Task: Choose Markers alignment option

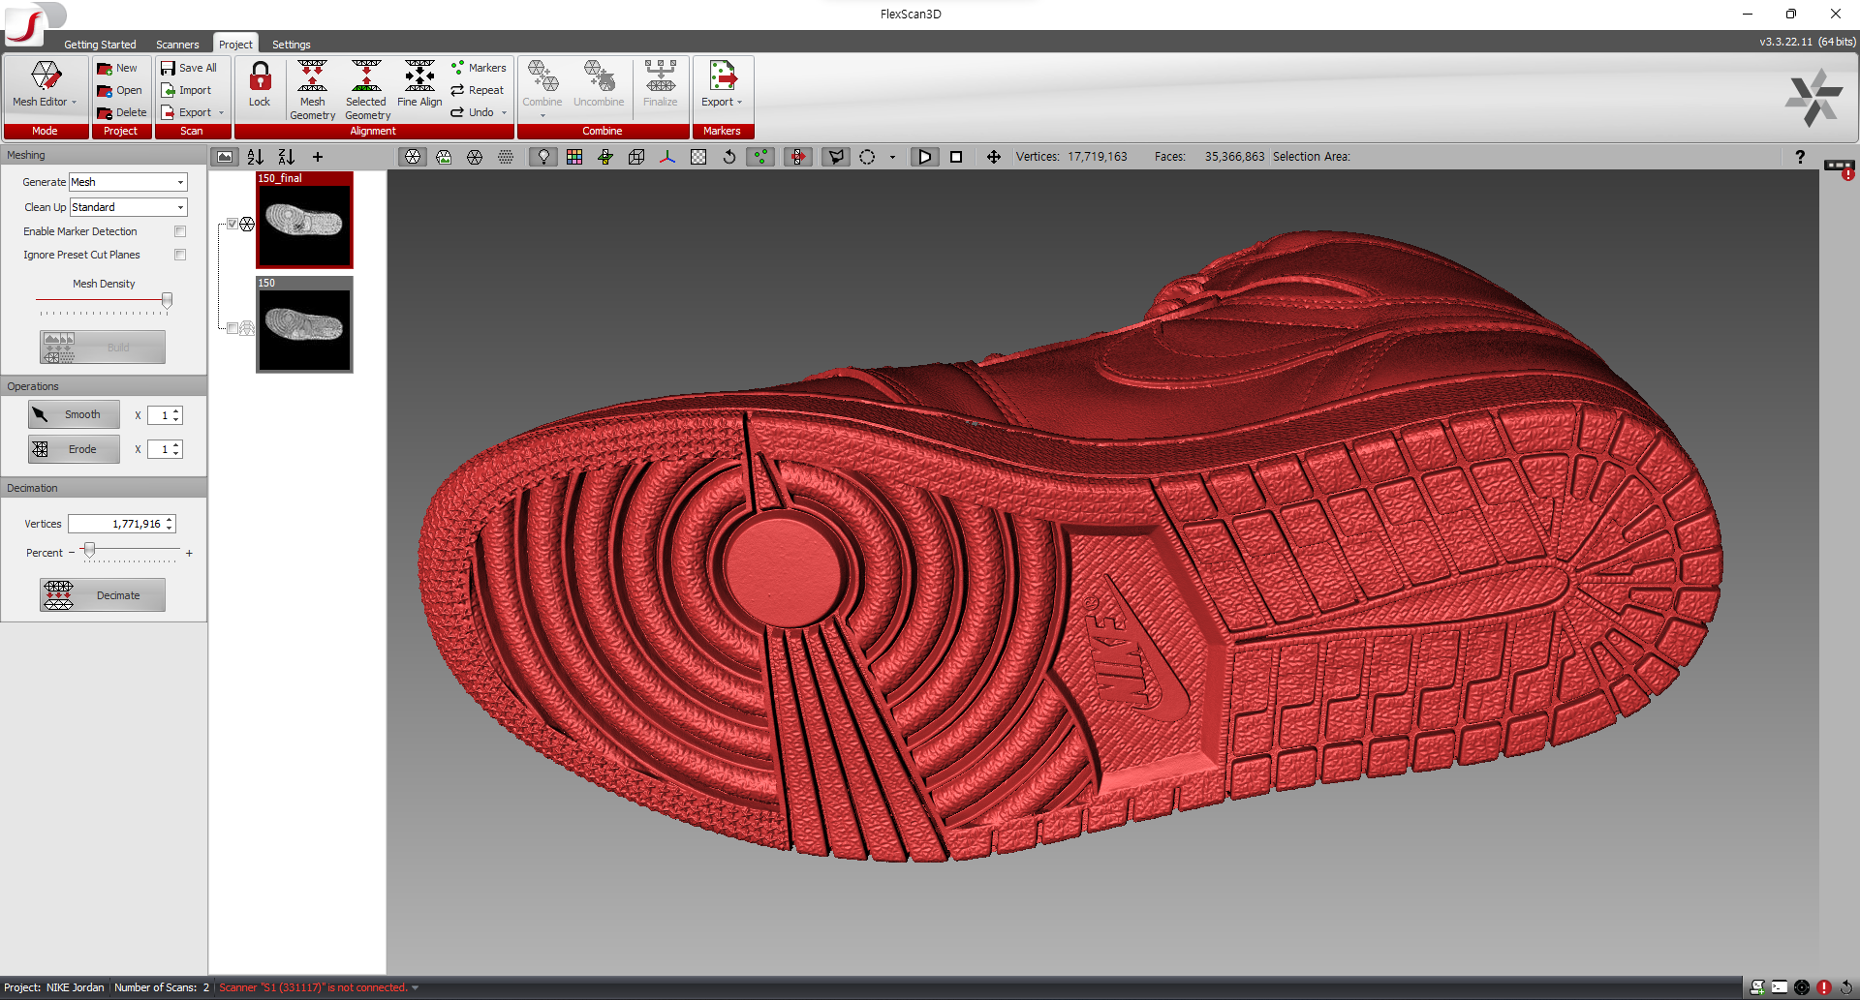Action: pyautogui.click(x=479, y=68)
